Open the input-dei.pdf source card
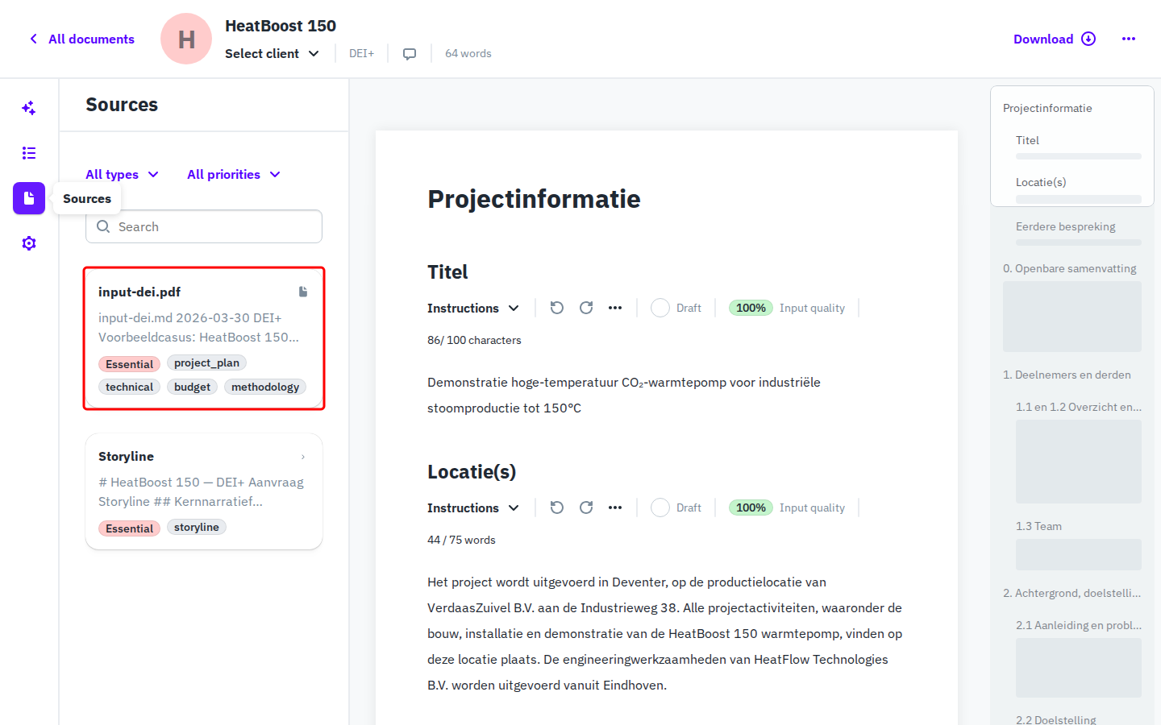 click(x=204, y=338)
